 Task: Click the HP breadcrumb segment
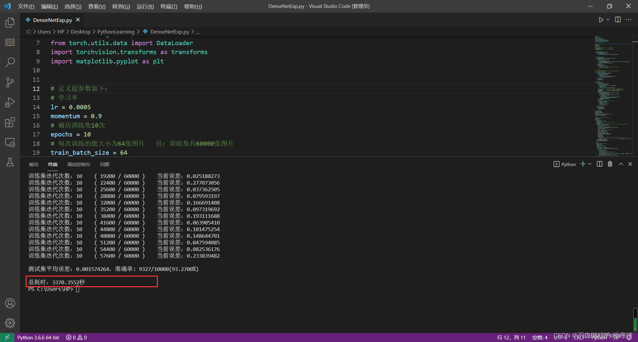[x=61, y=32]
